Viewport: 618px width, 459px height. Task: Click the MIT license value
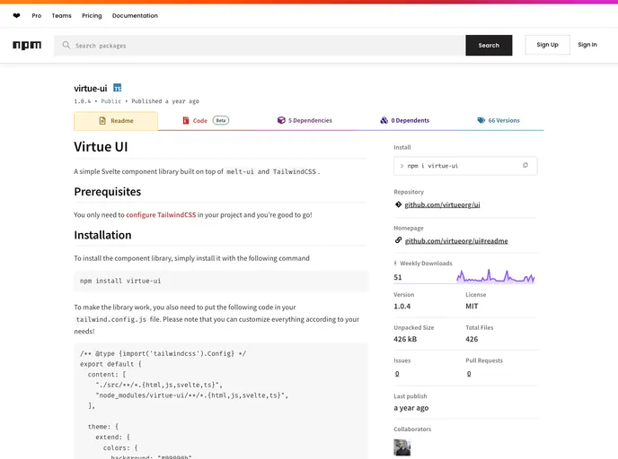click(x=472, y=306)
